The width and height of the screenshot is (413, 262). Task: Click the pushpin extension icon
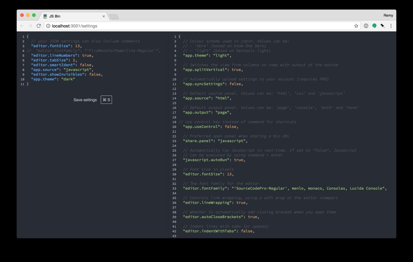coord(382,26)
